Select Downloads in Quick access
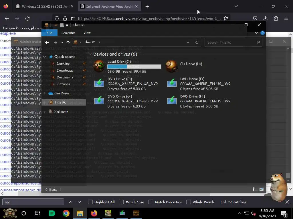 pos(65,70)
